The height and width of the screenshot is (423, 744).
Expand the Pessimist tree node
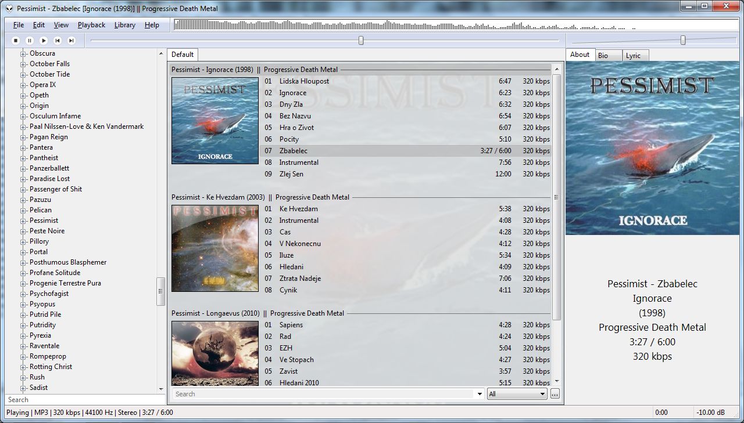coord(23,221)
